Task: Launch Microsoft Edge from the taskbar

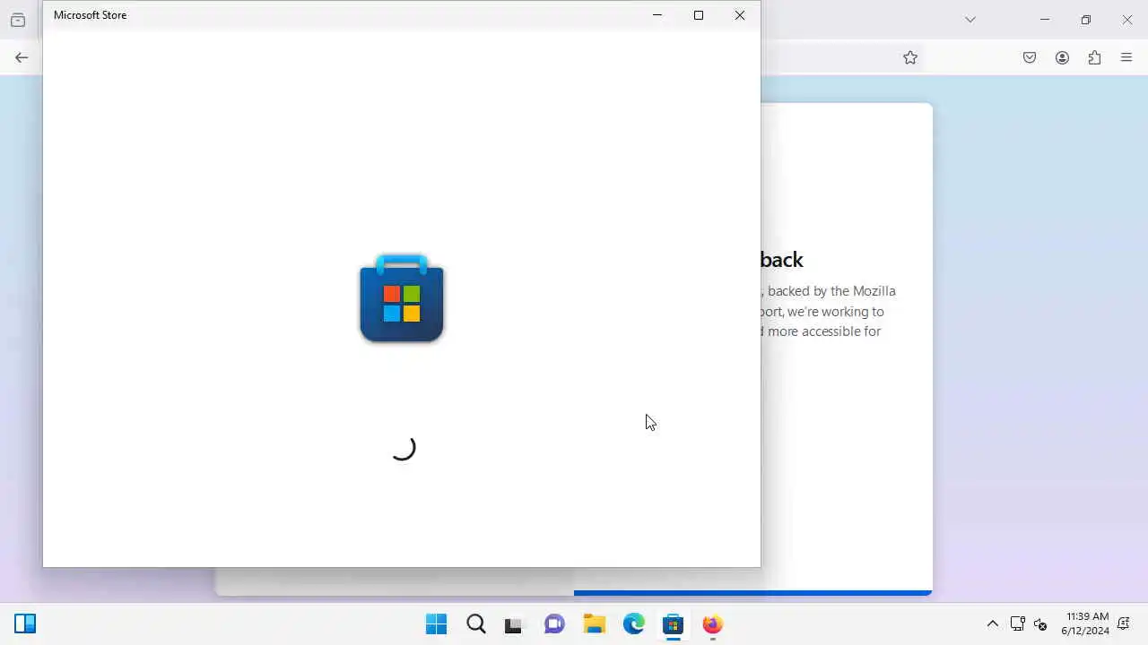Action: [x=634, y=623]
